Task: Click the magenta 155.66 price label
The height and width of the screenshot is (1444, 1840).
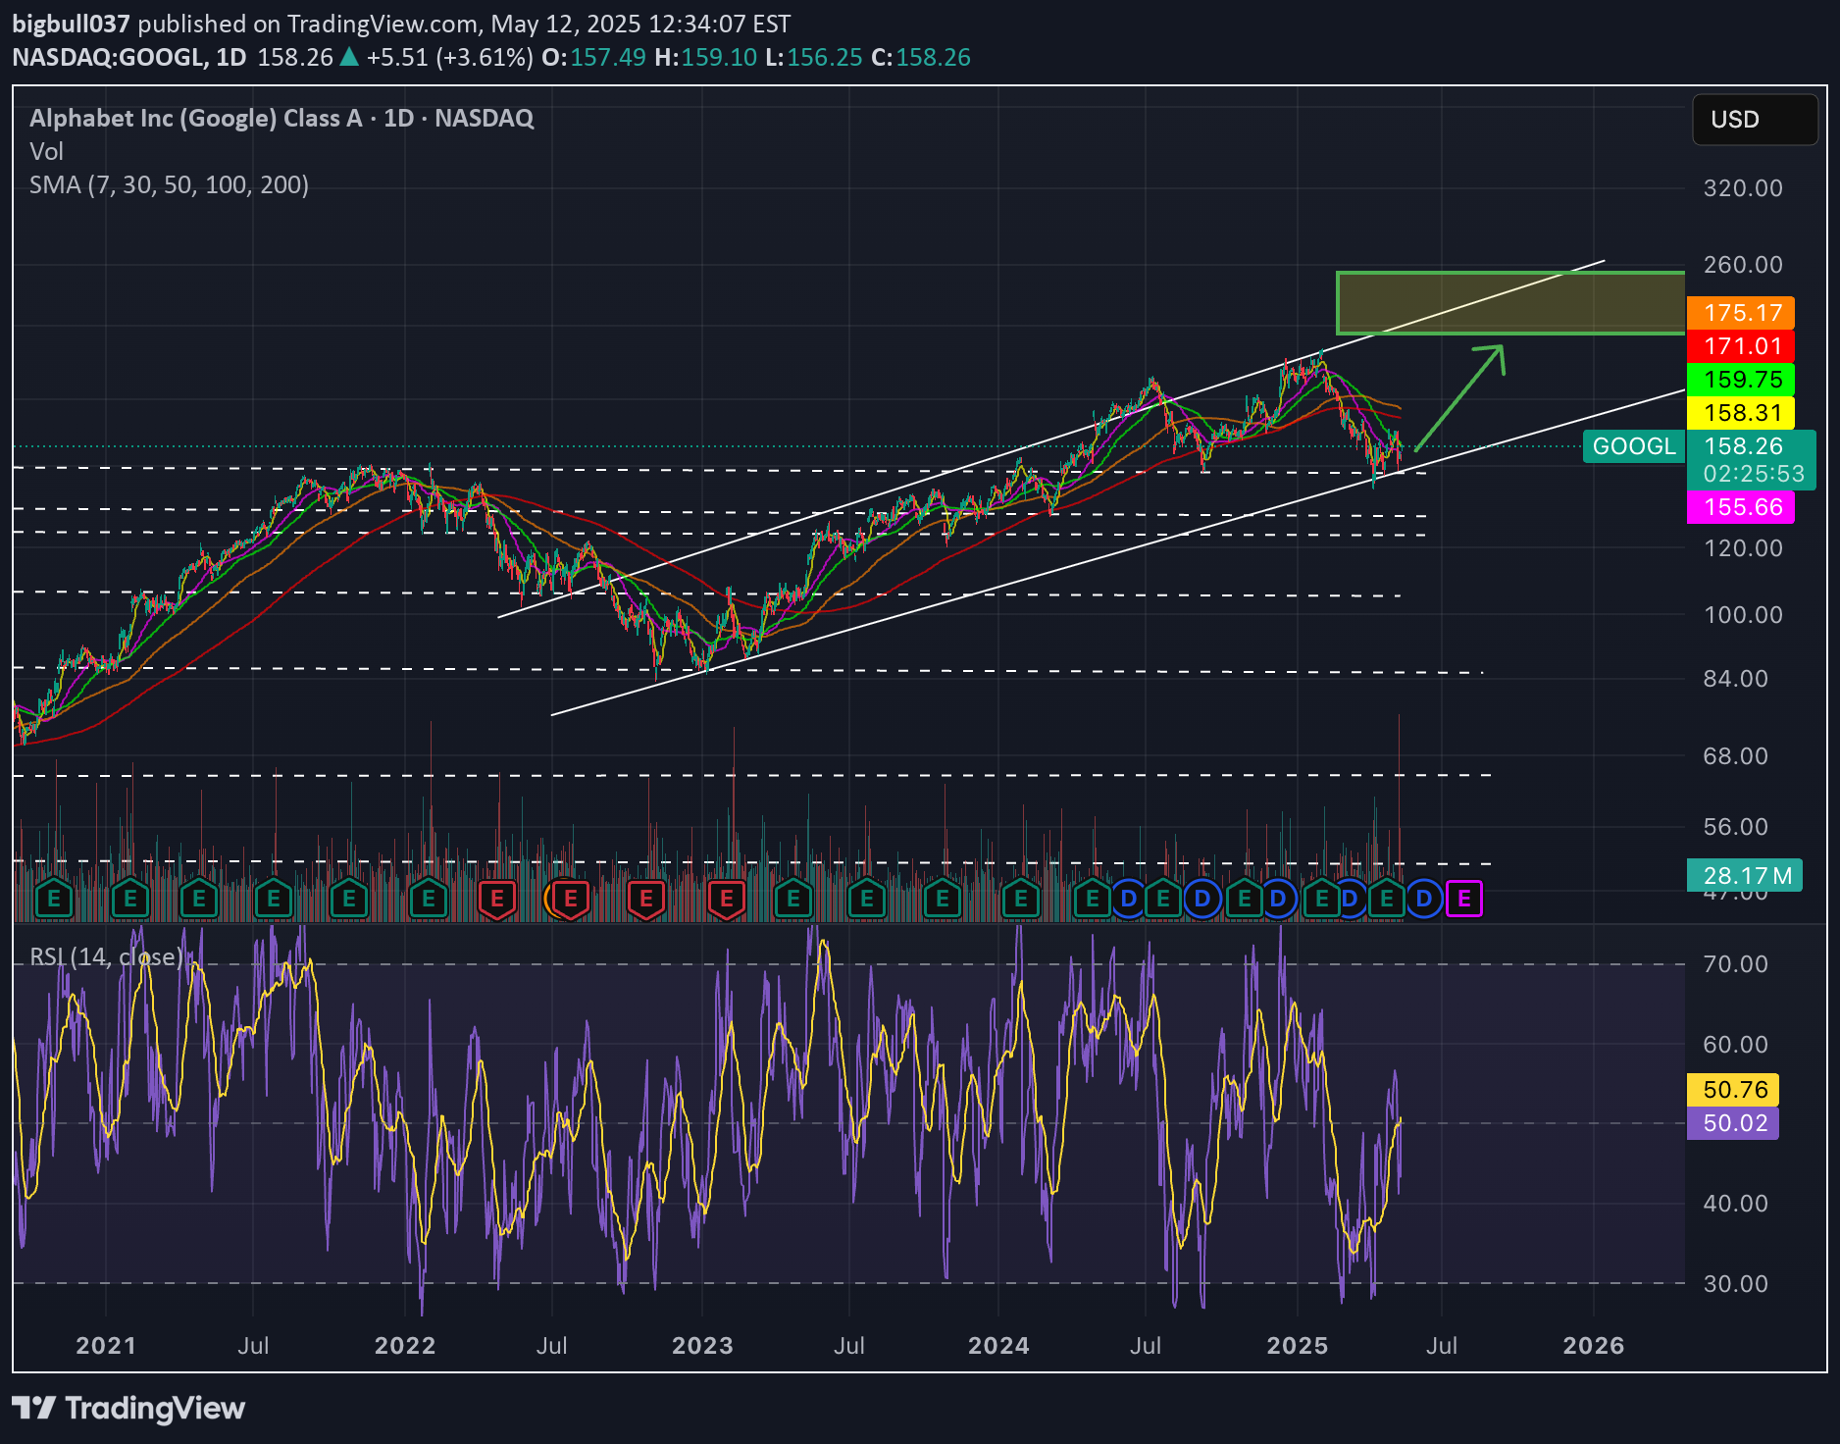Action: click(x=1741, y=507)
